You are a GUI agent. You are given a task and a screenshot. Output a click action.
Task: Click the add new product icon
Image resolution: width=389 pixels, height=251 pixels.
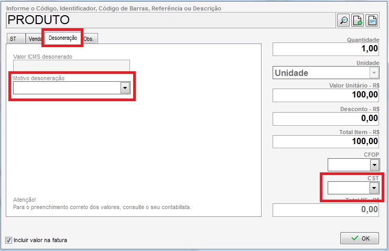(x=358, y=20)
